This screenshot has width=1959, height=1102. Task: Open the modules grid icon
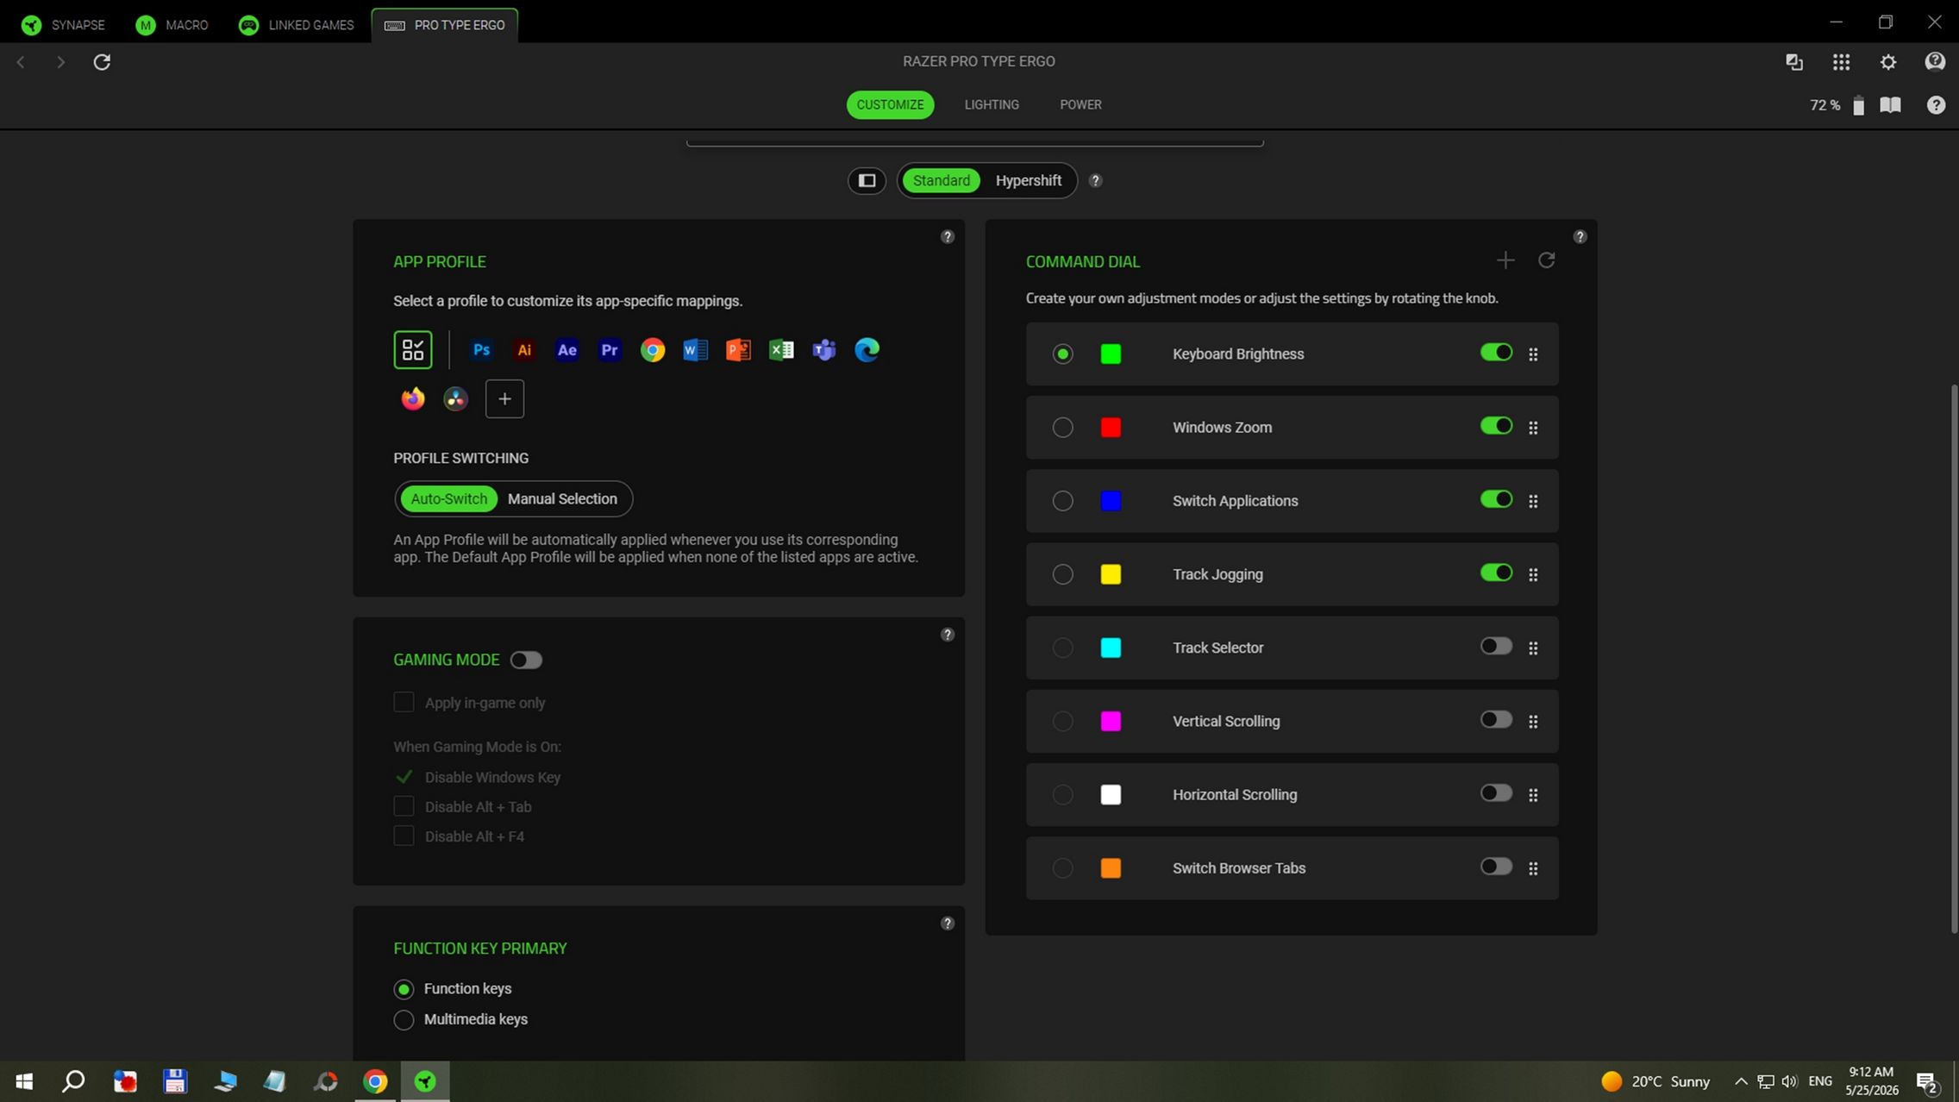[1841, 62]
